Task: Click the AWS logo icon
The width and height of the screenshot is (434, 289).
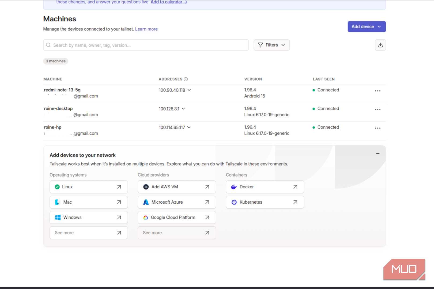Action: (x=146, y=187)
